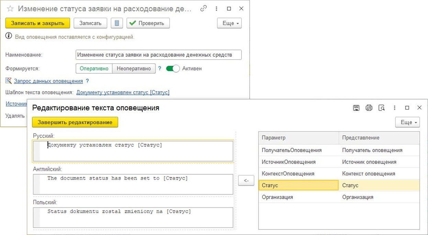
Task: Copy the link using the chain icon
Action: [x=204, y=9]
